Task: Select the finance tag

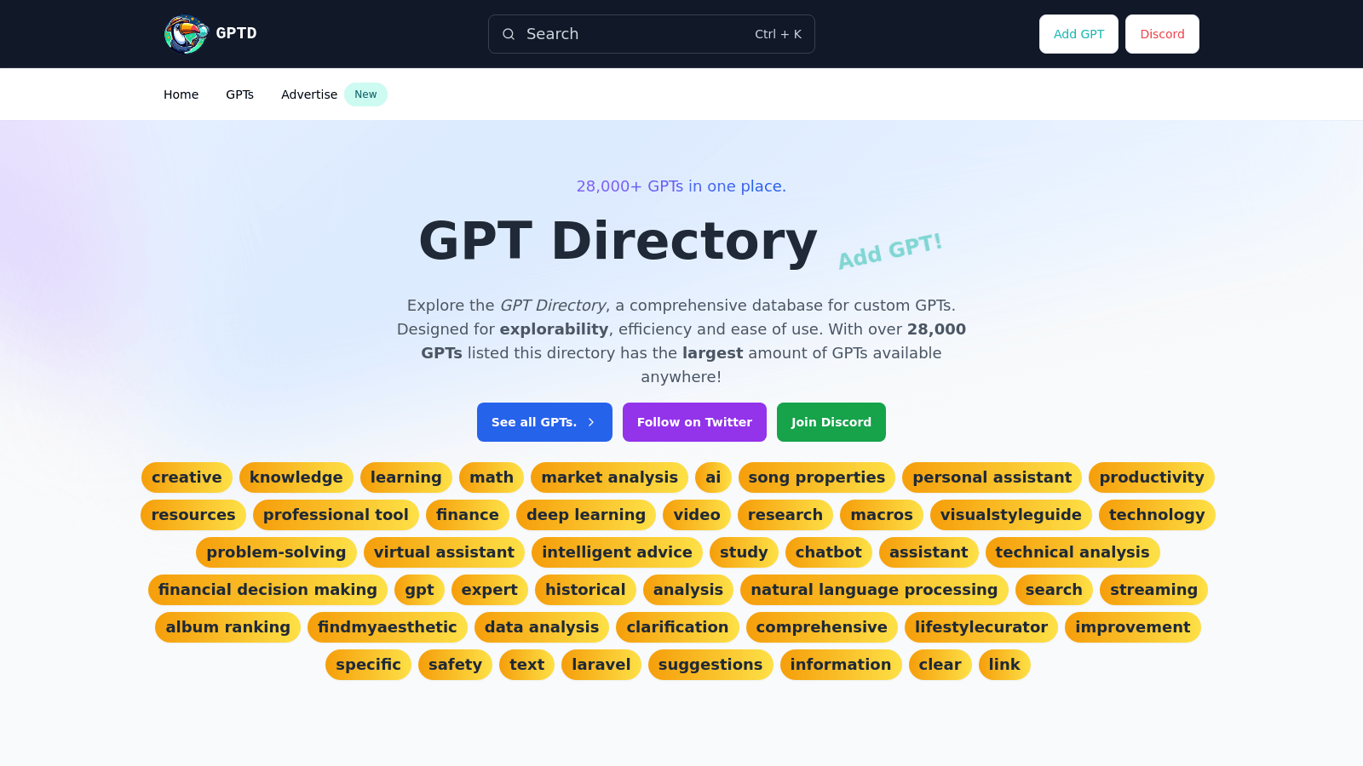Action: (468, 515)
